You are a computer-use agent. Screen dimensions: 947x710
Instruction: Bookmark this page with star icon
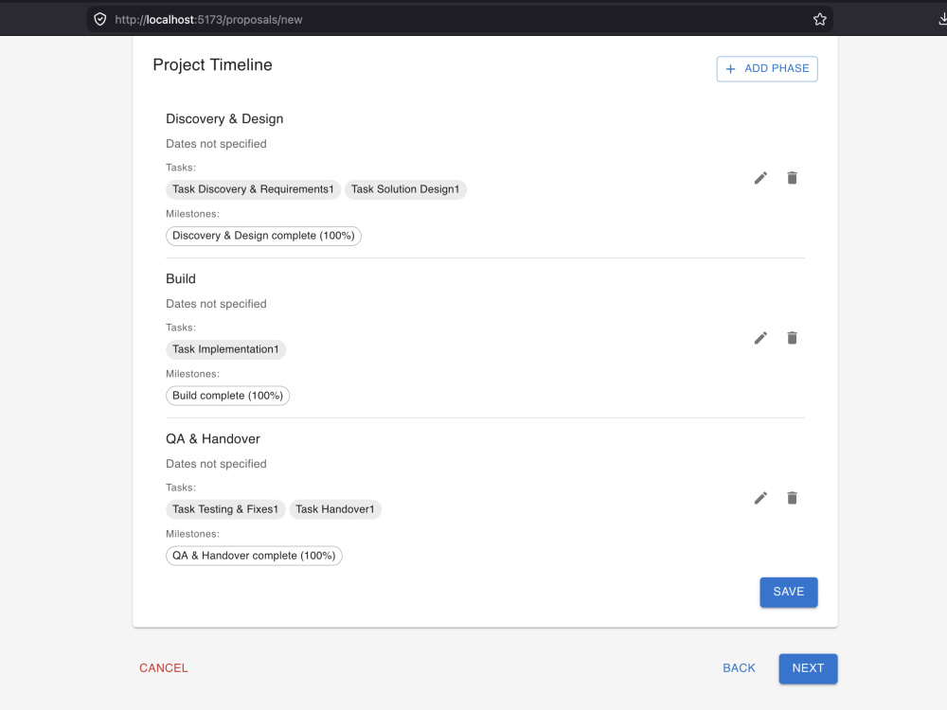coord(819,19)
